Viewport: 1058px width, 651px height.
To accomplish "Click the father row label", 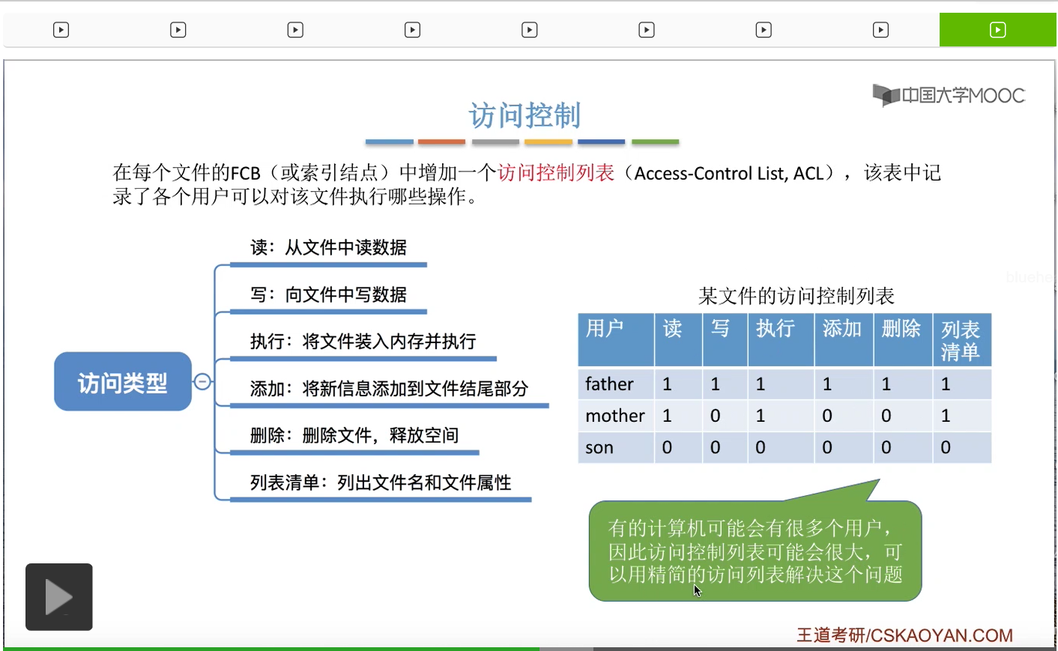I will [x=609, y=384].
